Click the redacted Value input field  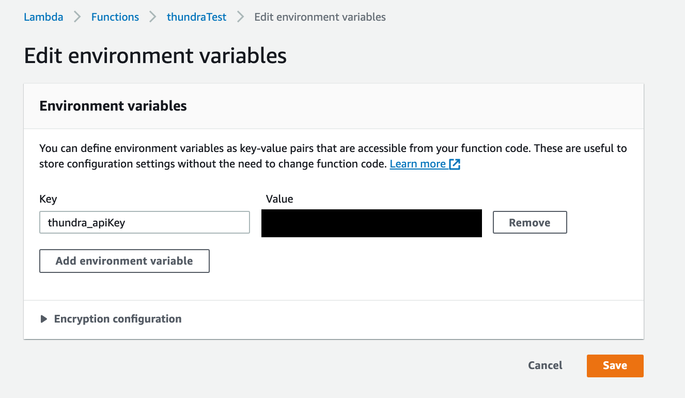coord(371,223)
